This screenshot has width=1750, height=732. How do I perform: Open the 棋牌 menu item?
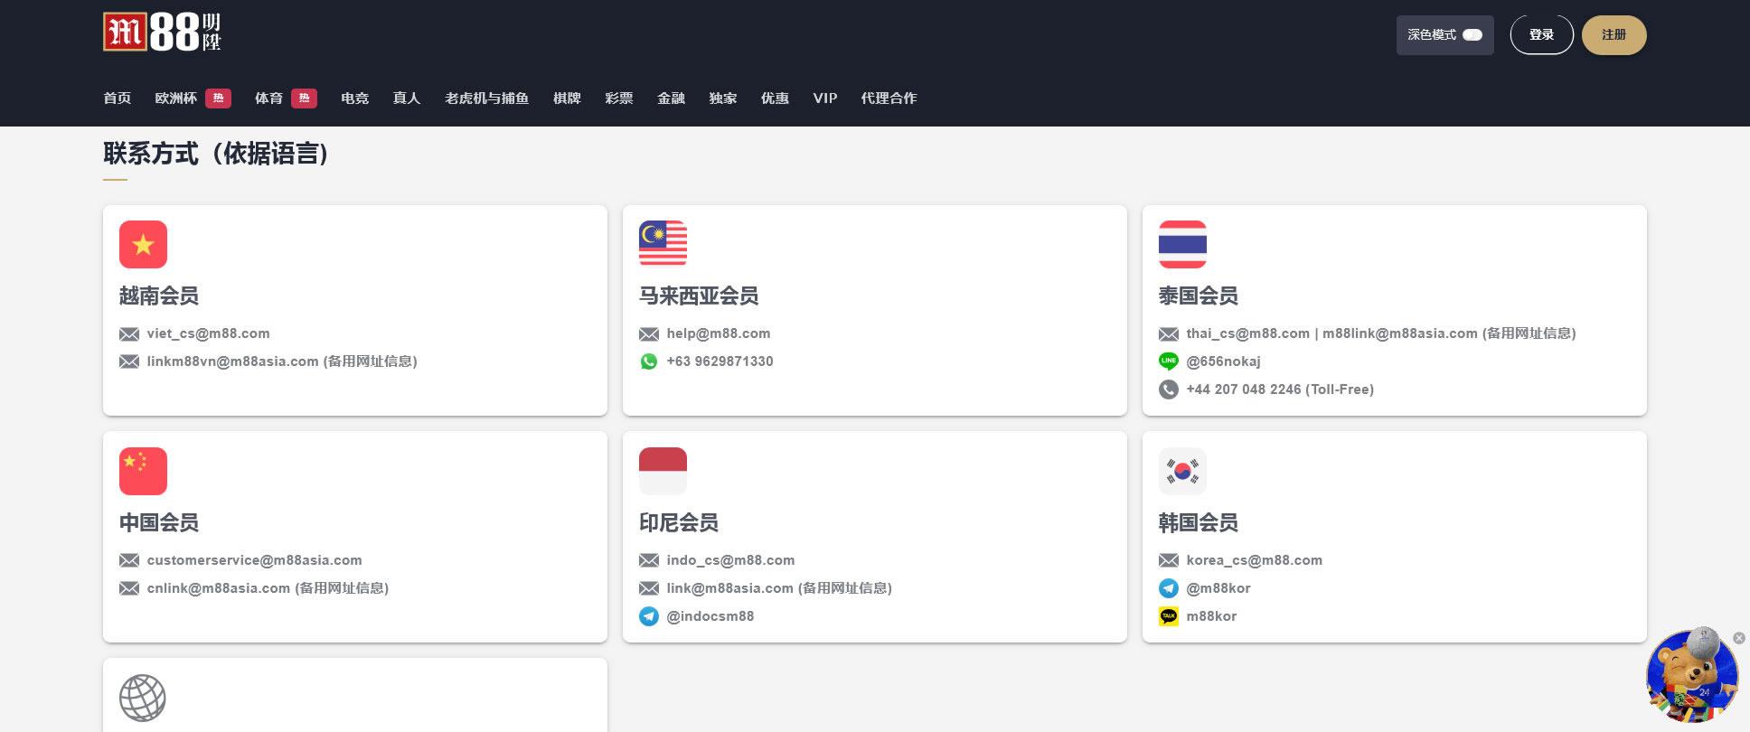pyautogui.click(x=567, y=99)
